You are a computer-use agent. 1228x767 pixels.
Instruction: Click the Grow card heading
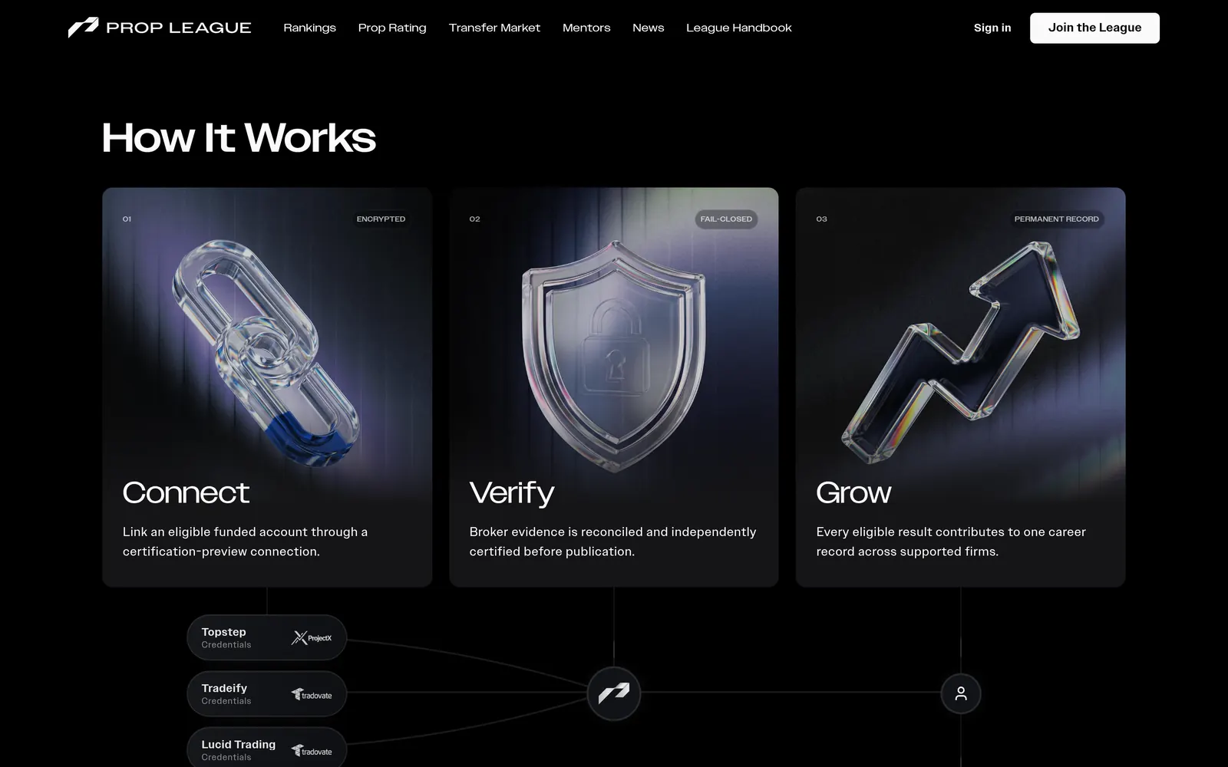coord(853,492)
